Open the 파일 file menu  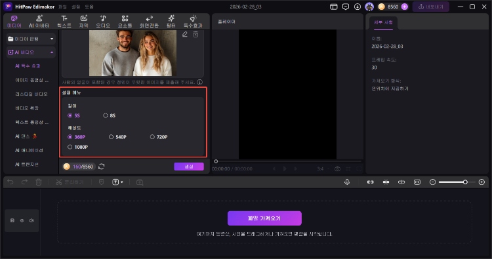62,7
